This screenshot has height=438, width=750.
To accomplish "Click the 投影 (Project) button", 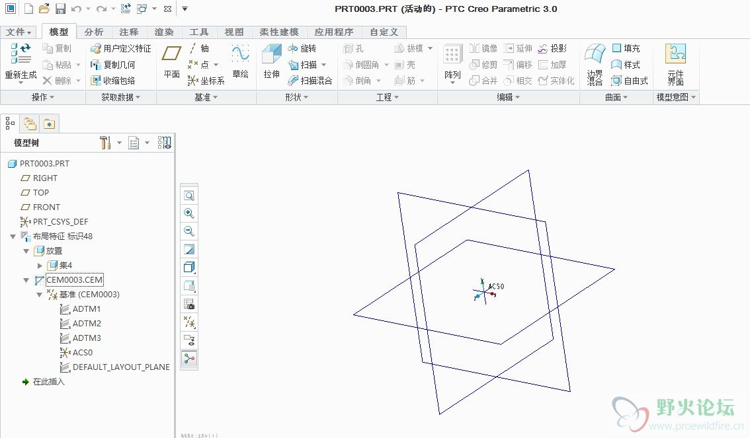I will [552, 48].
